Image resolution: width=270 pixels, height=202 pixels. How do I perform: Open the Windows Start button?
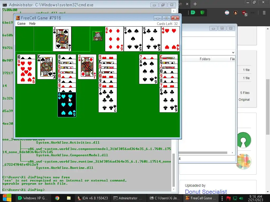coord(7,198)
